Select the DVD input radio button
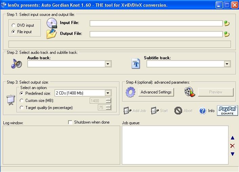 pyautogui.click(x=13, y=25)
